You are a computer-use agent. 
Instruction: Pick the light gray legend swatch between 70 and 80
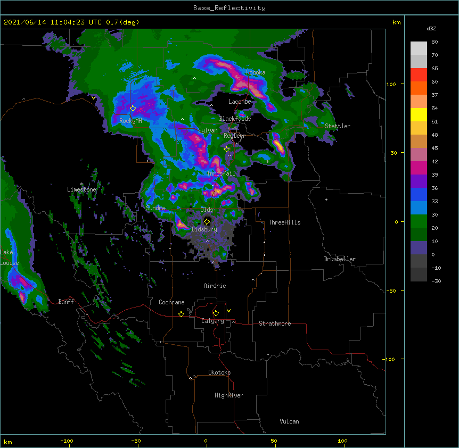(419, 48)
